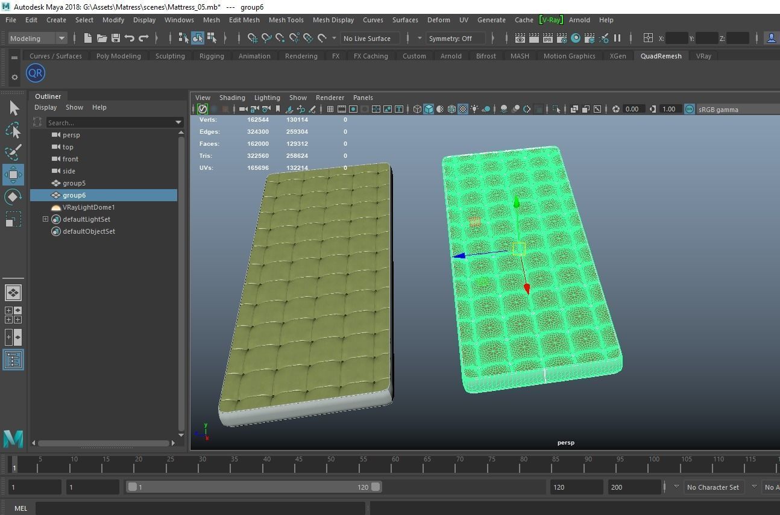Screen dimensions: 780x515
Task: Open the V-Ray menu
Action: click(551, 20)
